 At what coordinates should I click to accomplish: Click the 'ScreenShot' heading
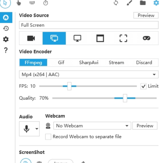pos(32,152)
